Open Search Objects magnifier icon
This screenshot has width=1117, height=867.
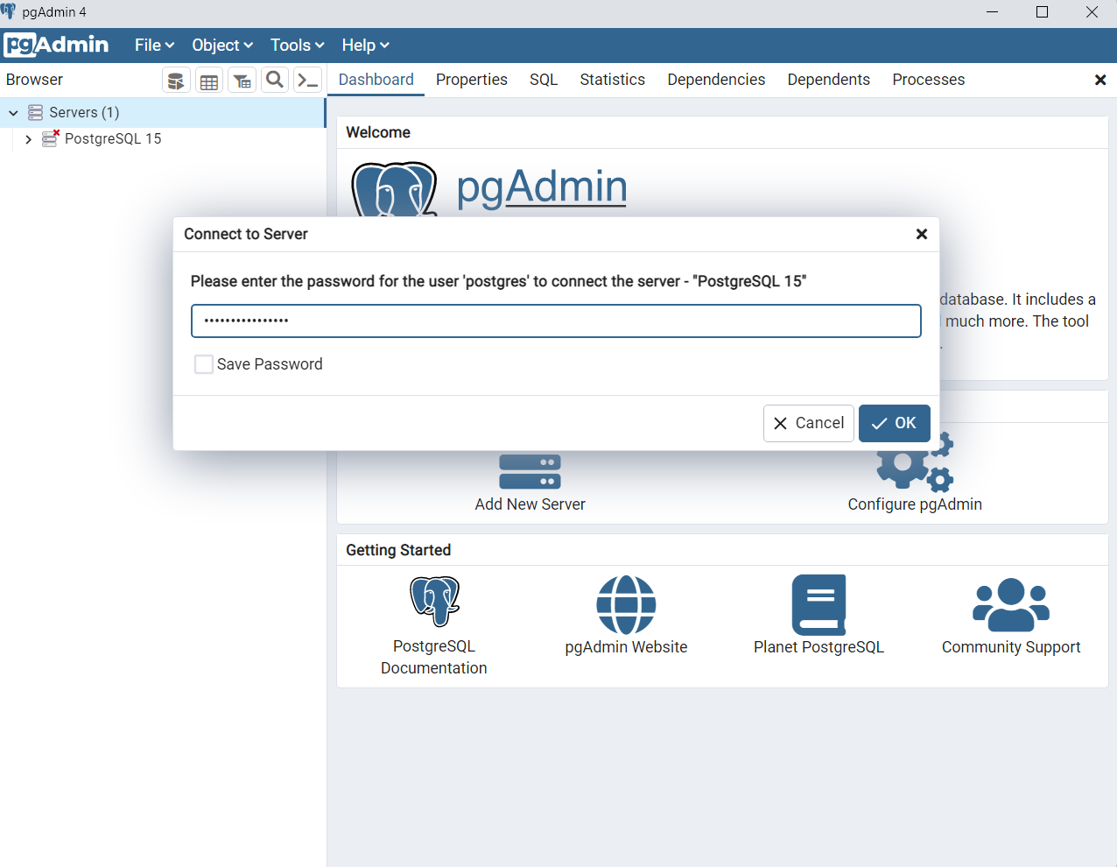tap(275, 81)
